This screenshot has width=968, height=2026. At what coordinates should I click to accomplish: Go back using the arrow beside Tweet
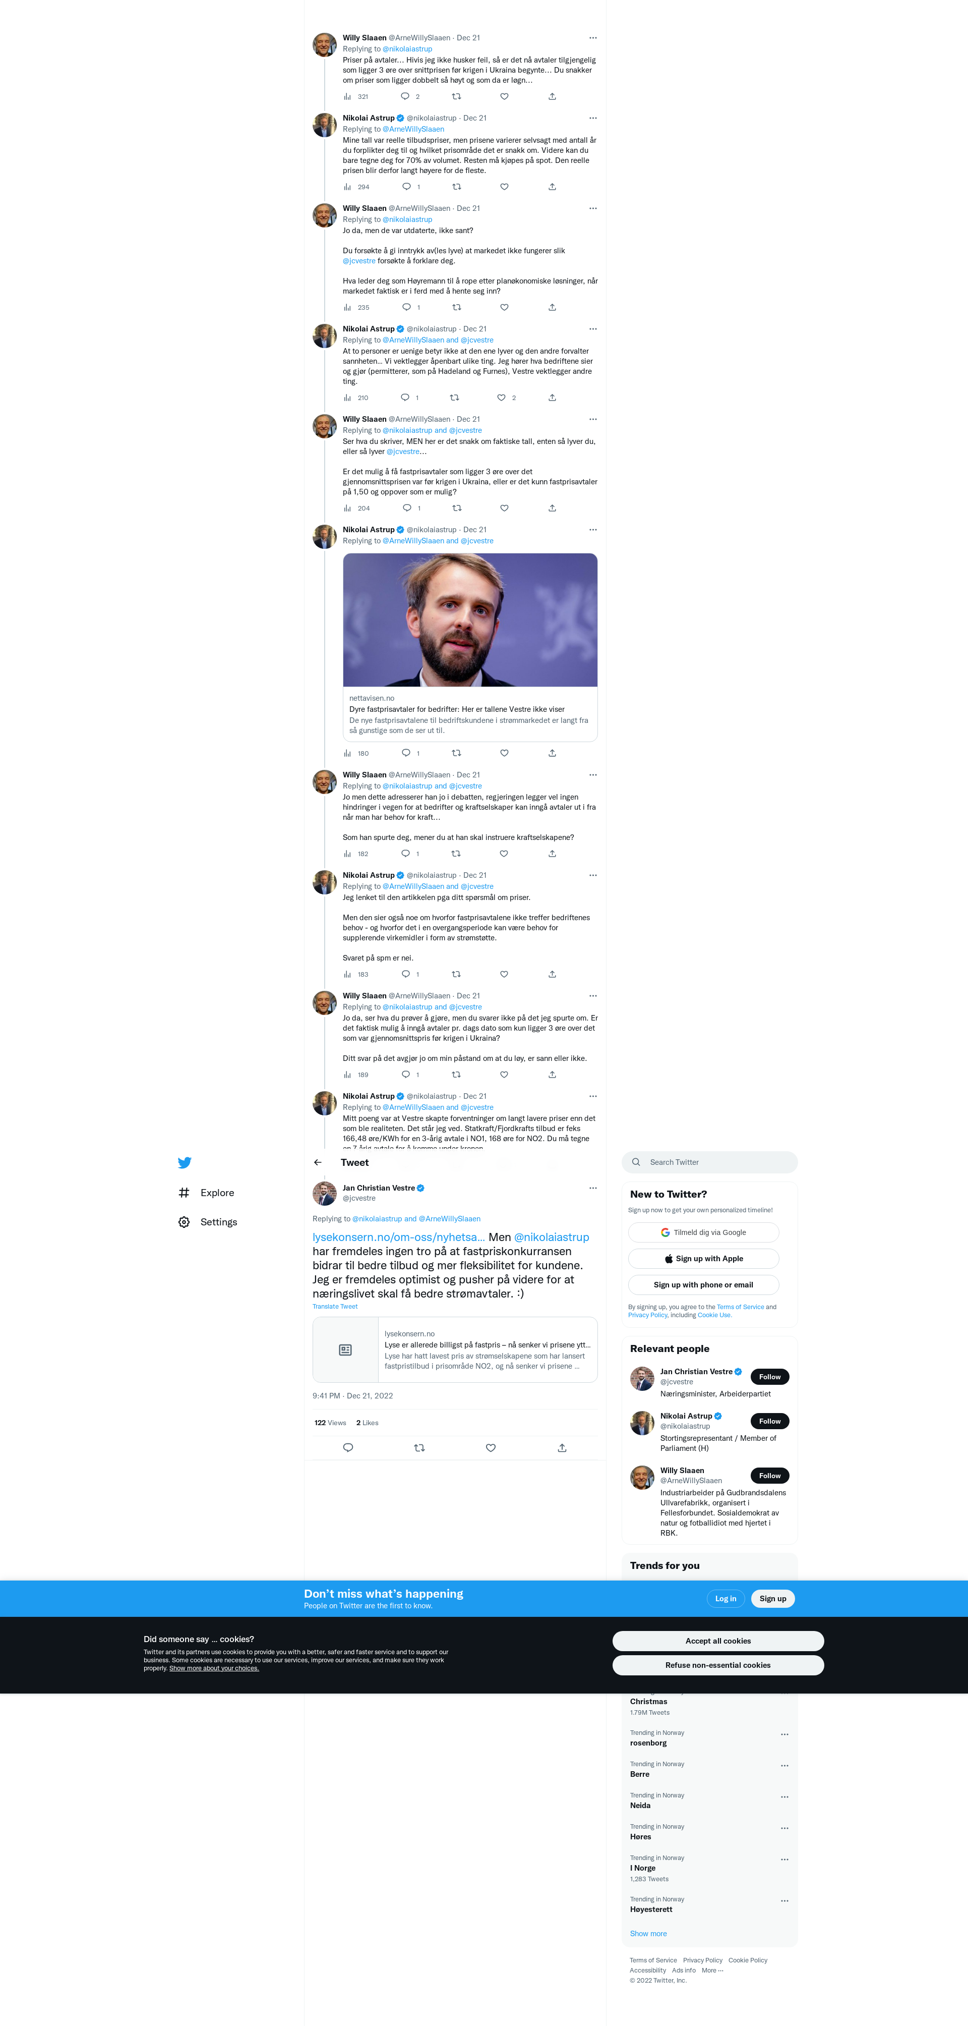click(x=318, y=1162)
